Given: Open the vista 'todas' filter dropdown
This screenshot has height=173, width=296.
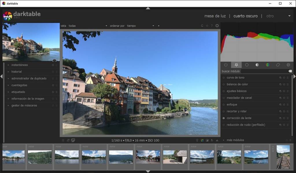Looking at the screenshot, I should [88, 26].
